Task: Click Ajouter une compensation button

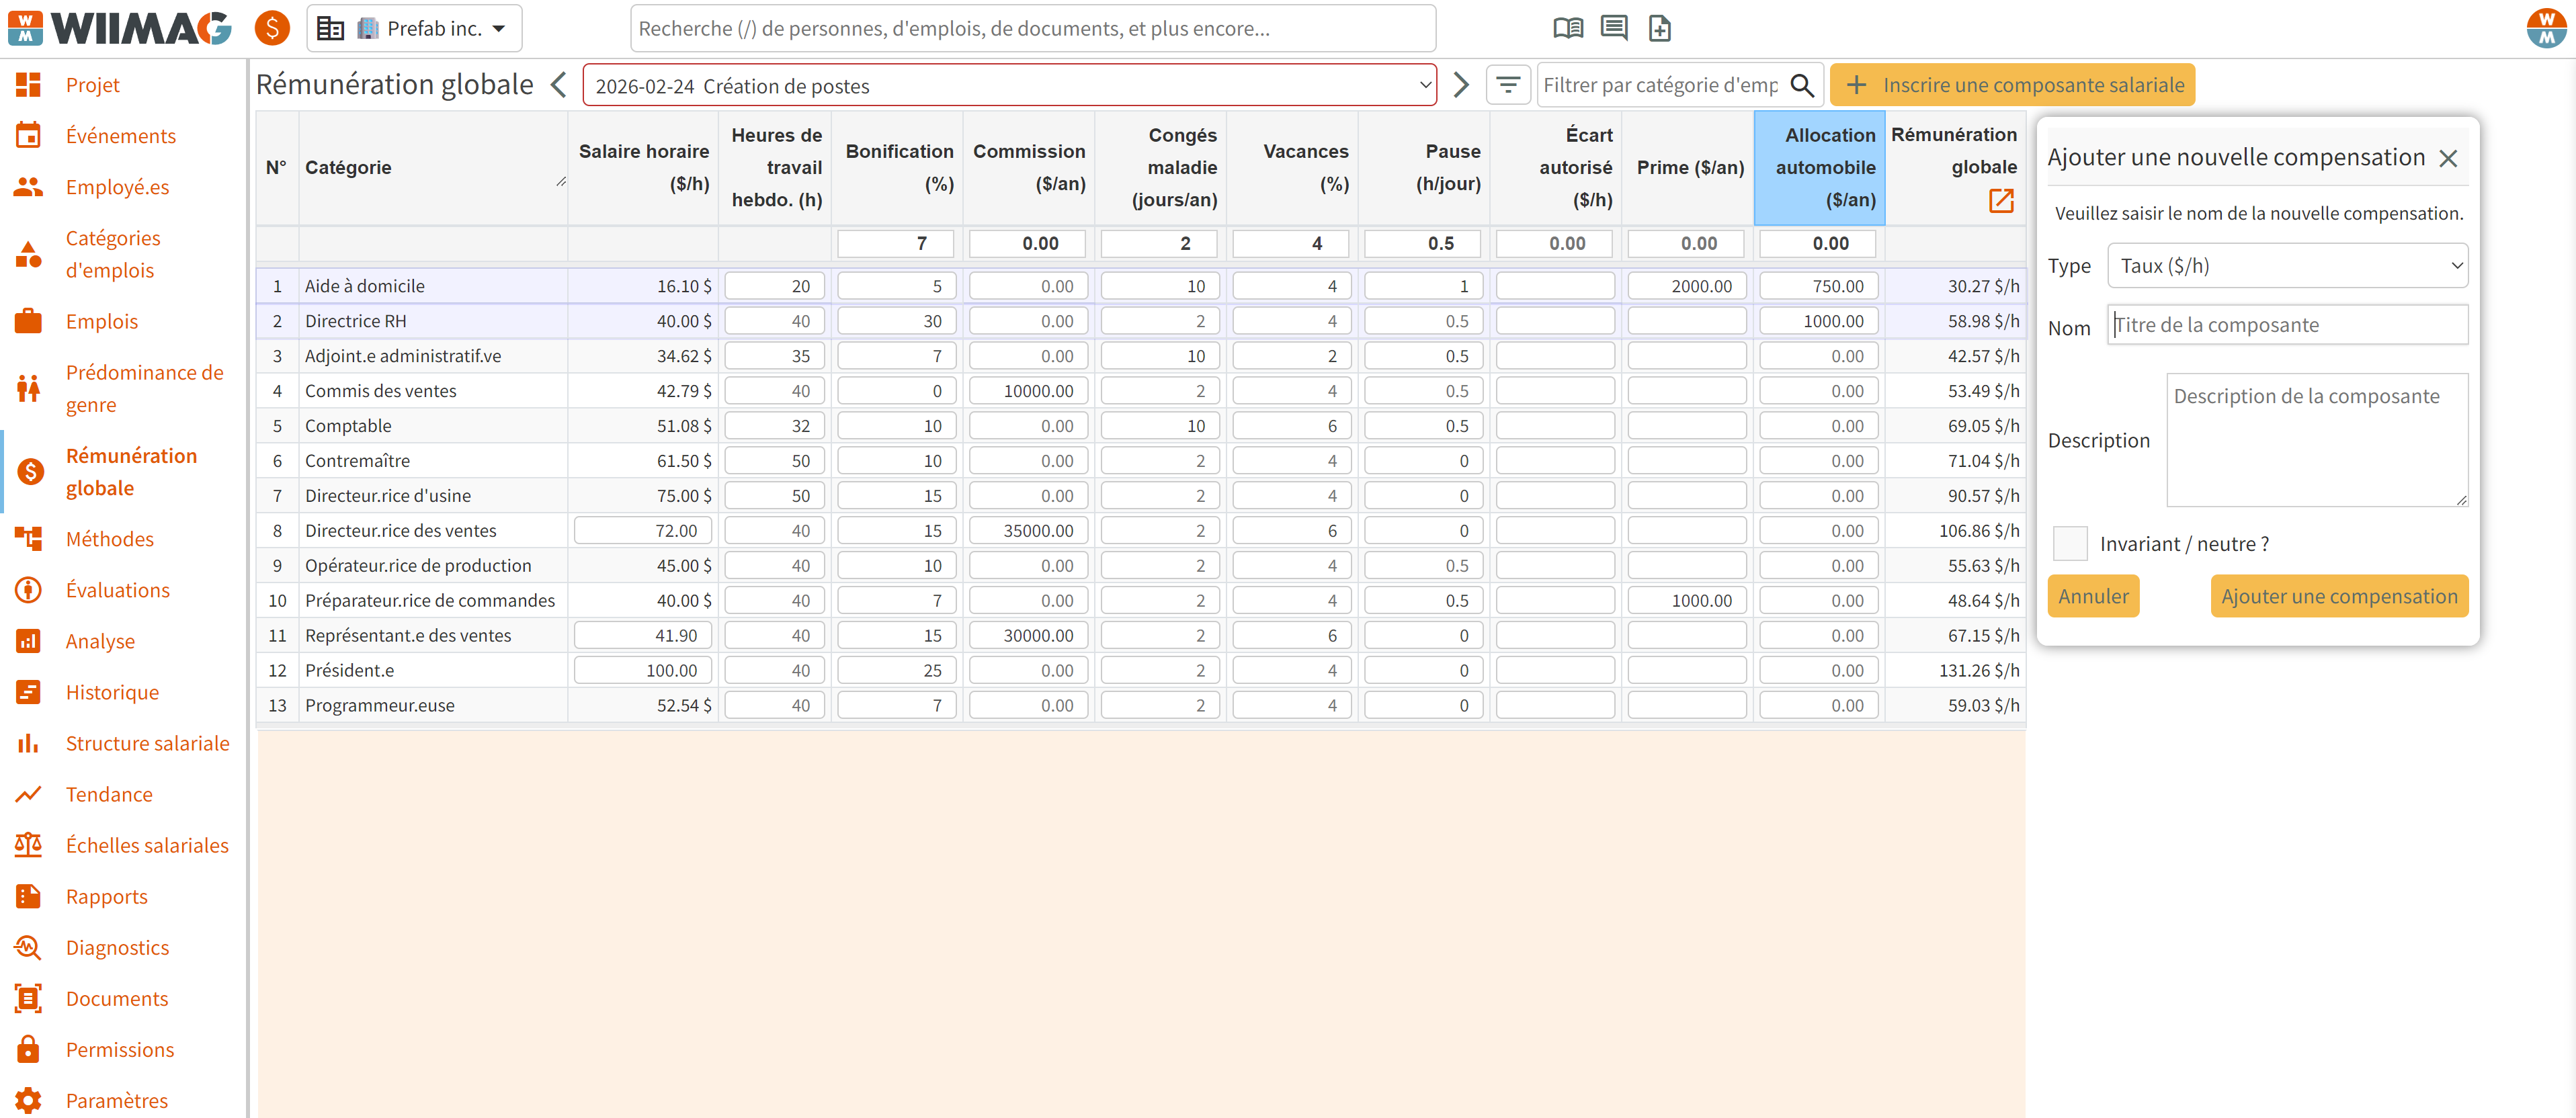Action: coord(2339,596)
